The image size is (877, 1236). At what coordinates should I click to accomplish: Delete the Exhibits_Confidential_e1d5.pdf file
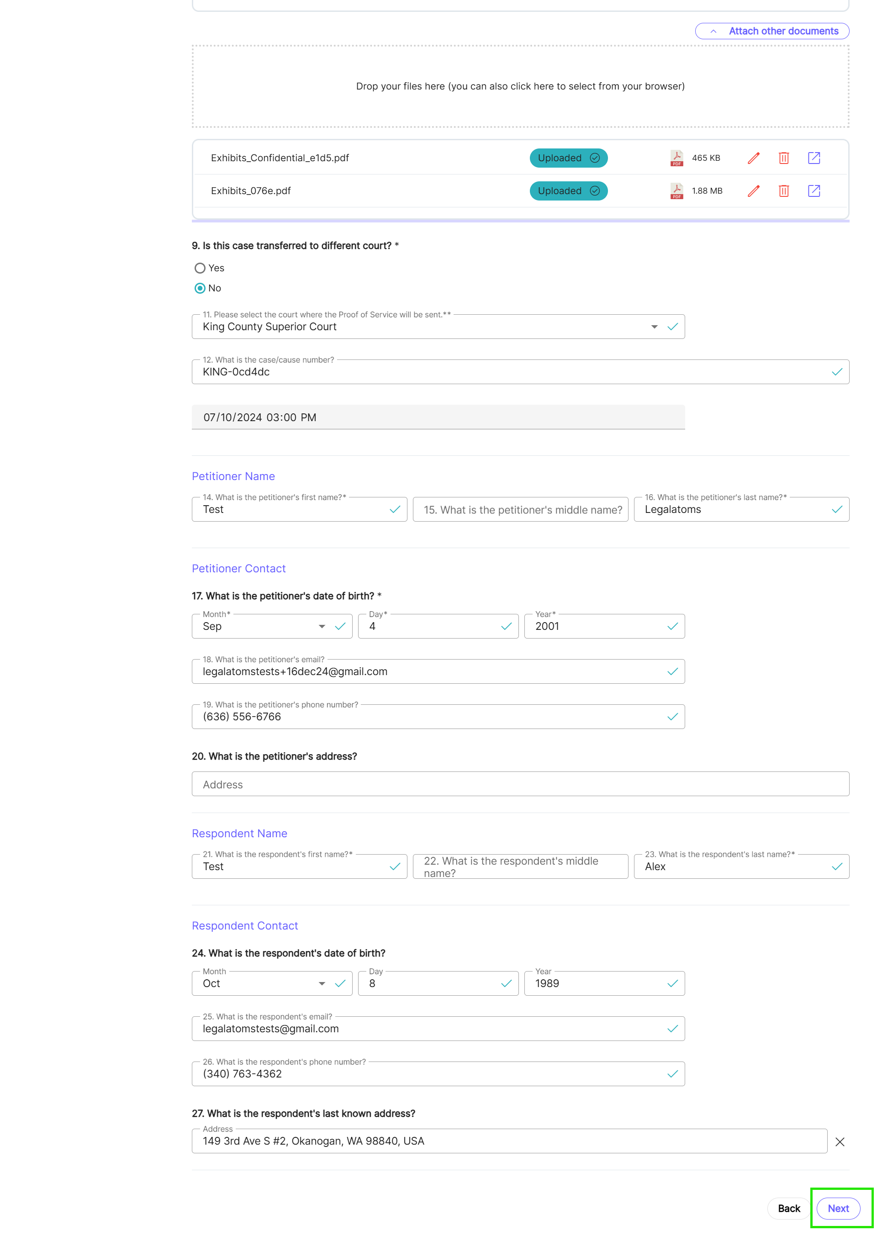(783, 158)
